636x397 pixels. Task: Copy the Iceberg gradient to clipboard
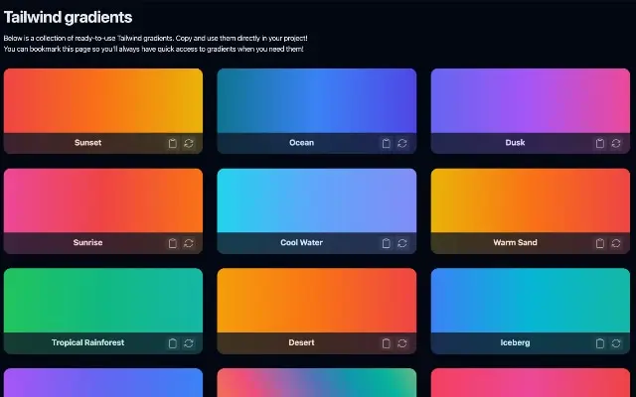coord(600,343)
